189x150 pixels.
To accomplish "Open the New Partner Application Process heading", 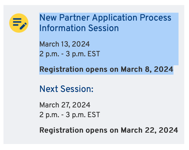I will coord(105,18).
